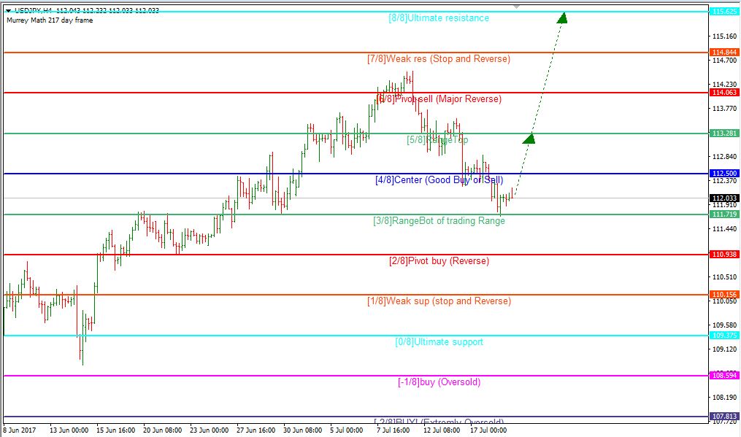
Task: Select the [2/8]Pivot buy (Reverse) label
Action: pos(439,260)
